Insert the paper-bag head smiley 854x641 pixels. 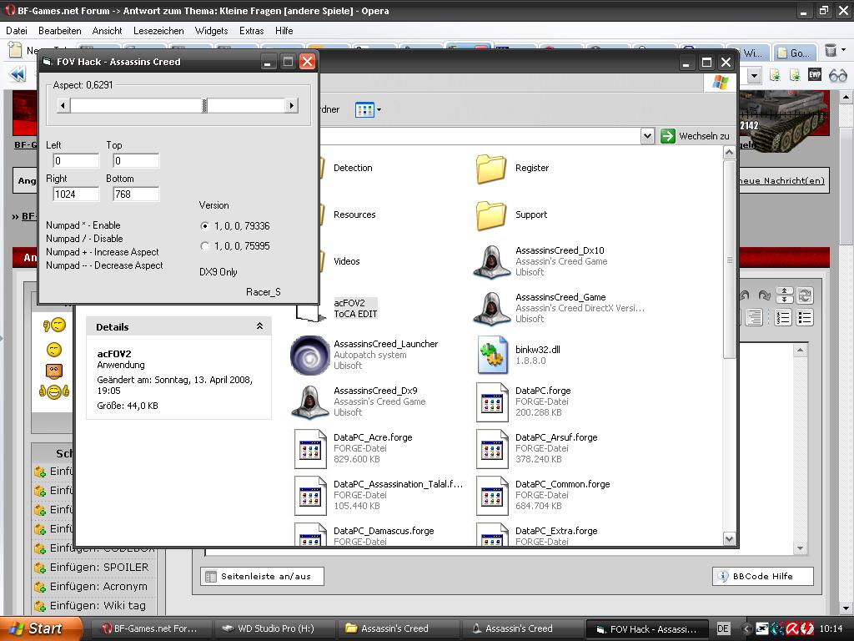point(53,371)
